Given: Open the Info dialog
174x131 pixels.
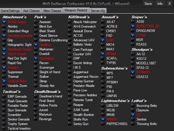Looking at the screenshot, I should tap(160, 4).
